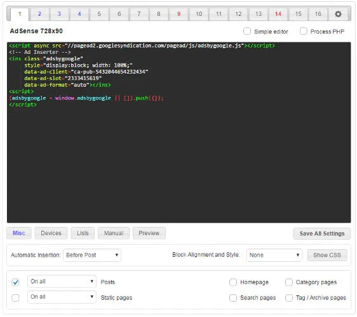
Task: Open the Automatic Insertion dropdown
Action: pyautogui.click(x=92, y=256)
